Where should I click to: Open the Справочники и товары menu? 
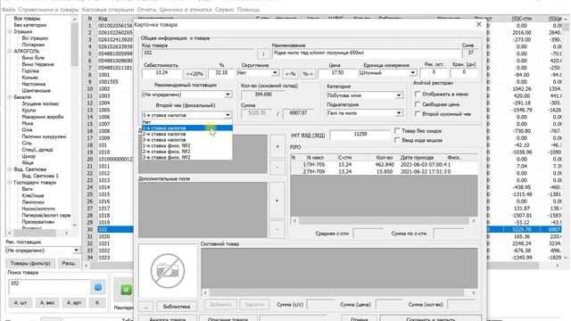(x=48, y=10)
